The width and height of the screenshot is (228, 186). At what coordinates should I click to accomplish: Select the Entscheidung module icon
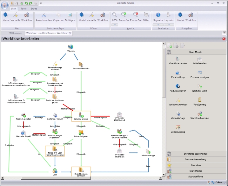coord(178,74)
